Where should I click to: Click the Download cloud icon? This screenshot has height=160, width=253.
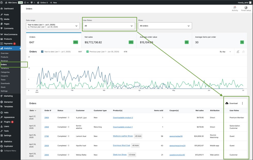point(227,103)
